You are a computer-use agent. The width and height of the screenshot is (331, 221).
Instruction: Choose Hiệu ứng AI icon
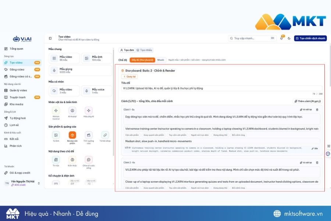[89, 110]
